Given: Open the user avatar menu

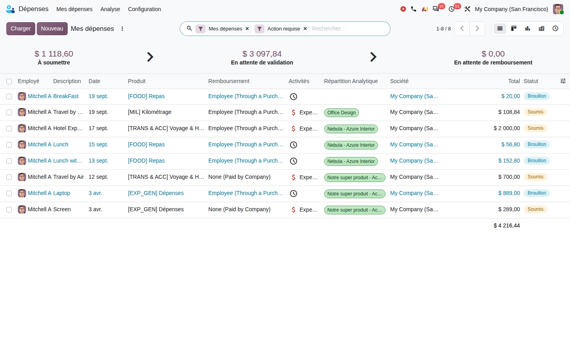Looking at the screenshot, I should coord(558,9).
